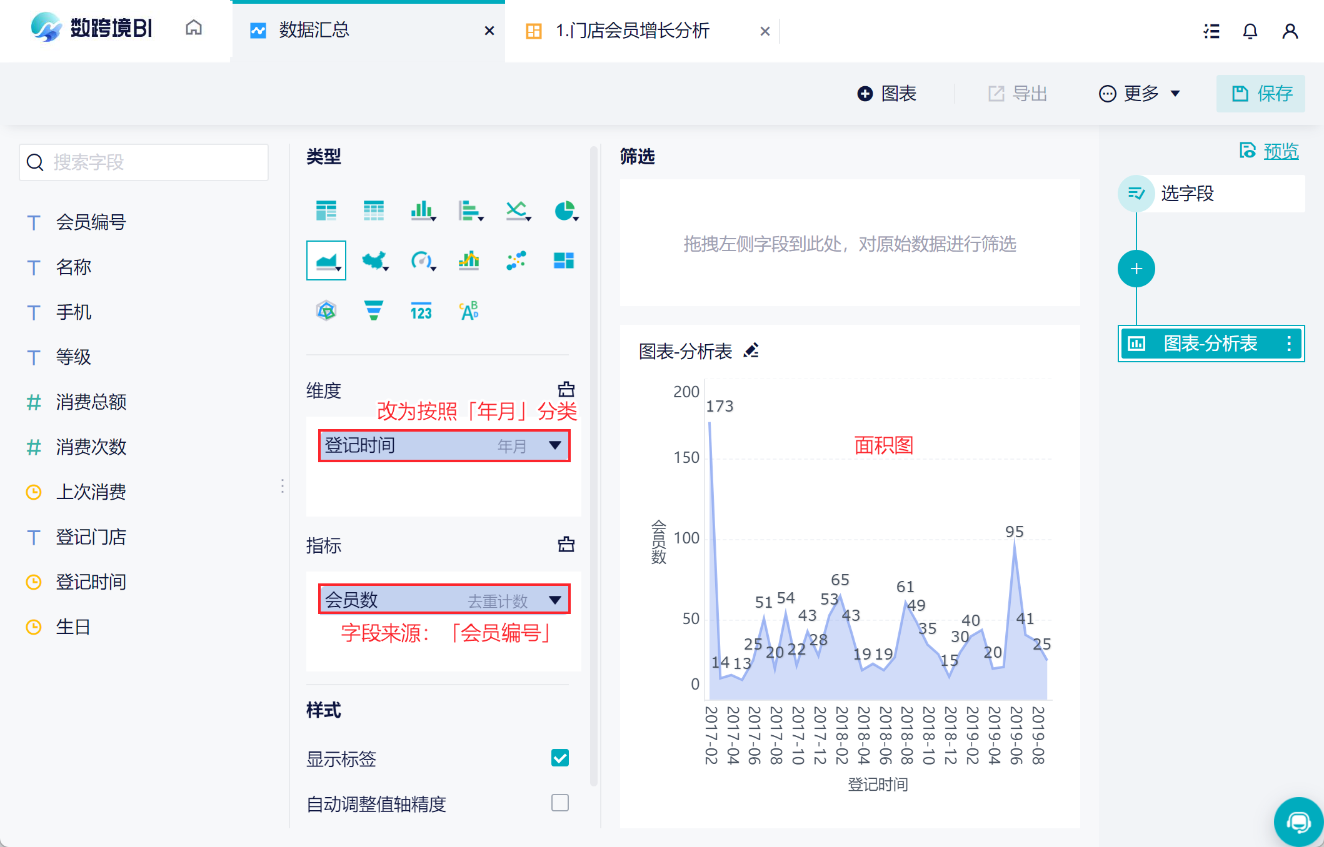Choose the map chart type icon

(374, 260)
